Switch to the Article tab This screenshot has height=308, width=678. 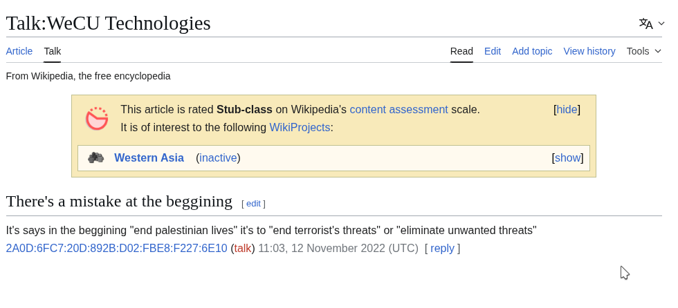point(19,51)
